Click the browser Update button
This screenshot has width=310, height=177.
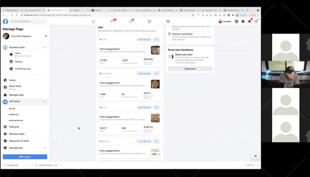click(253, 15)
